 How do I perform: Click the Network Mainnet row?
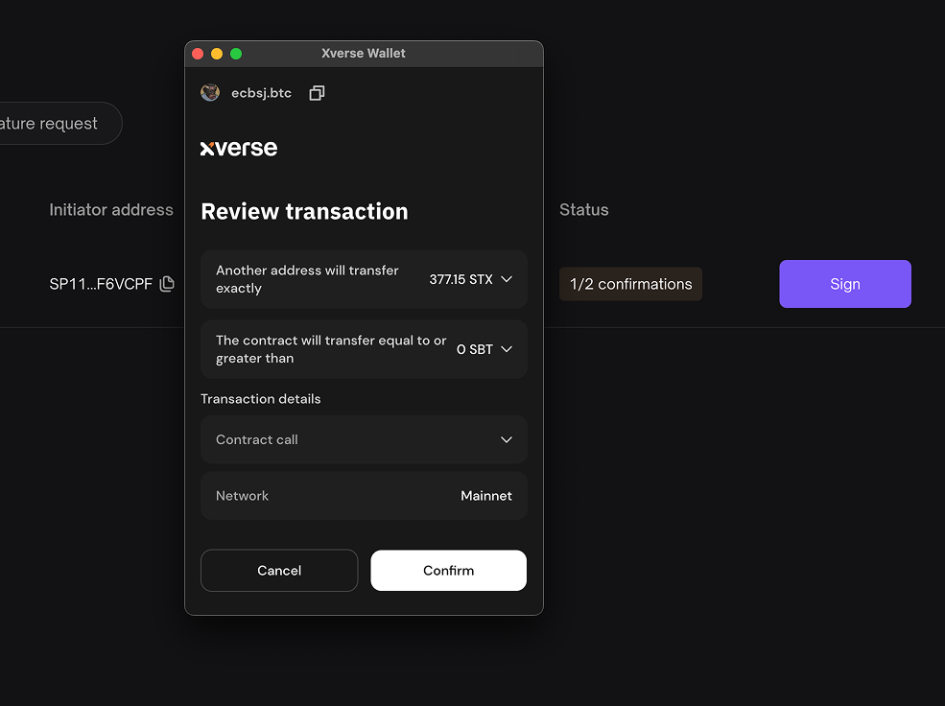point(364,496)
